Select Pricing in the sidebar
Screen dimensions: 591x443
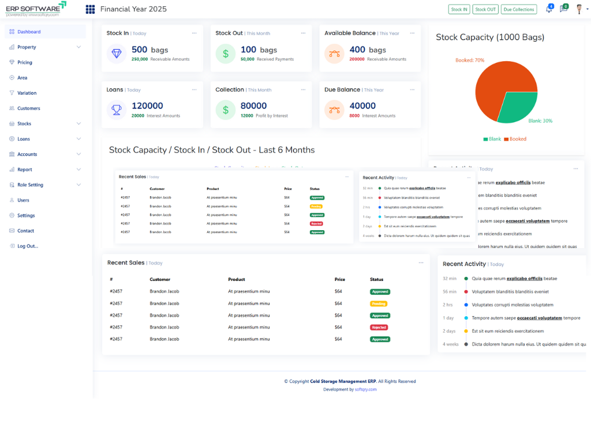(24, 62)
